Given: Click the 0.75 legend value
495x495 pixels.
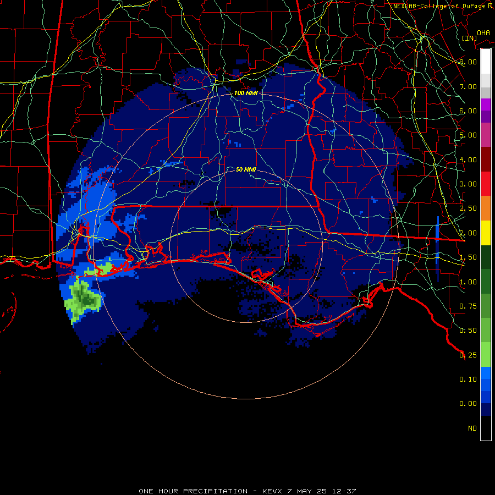Looking at the screenshot, I should 468,306.
